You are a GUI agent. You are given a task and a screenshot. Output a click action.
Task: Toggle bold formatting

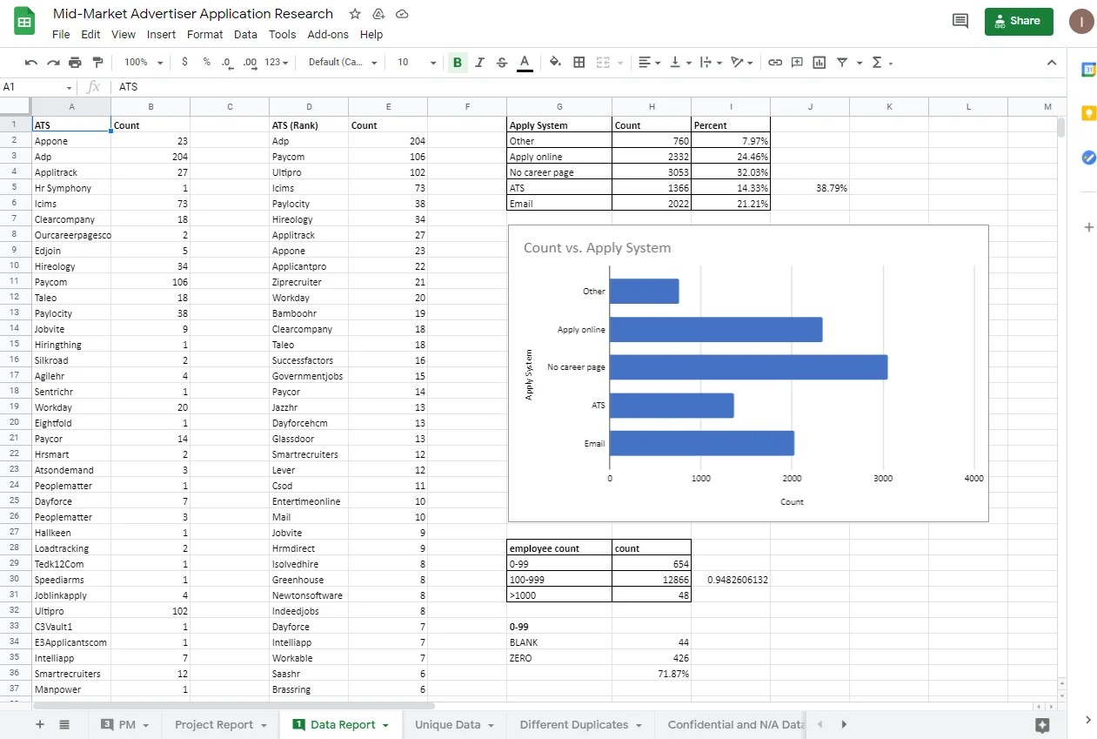(457, 62)
